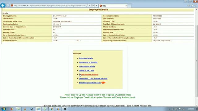Click Printing Done value NO

tap(54, 32)
